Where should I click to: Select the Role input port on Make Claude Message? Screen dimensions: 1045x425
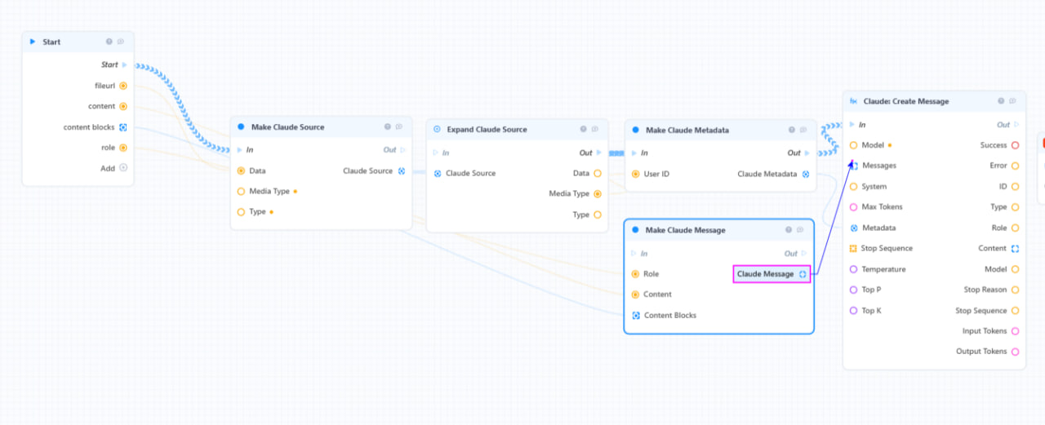coord(635,274)
